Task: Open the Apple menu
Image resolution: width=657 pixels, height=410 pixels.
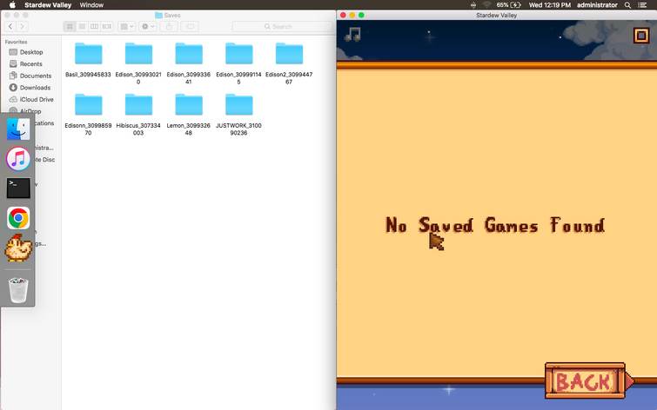Action: pyautogui.click(x=12, y=5)
